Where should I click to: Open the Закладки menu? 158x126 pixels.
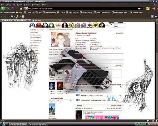(x=27, y=5)
